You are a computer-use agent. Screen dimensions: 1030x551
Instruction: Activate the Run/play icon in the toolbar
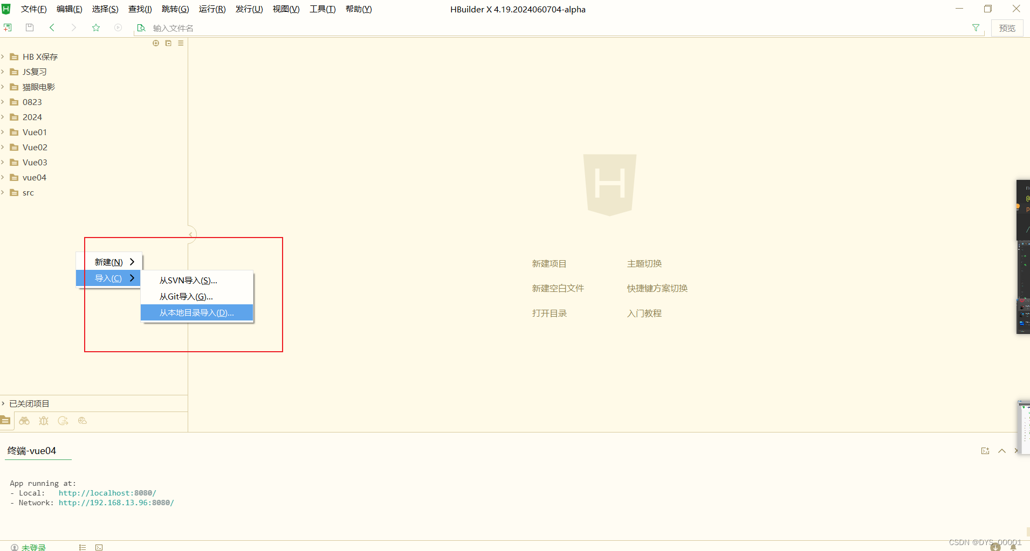118,27
